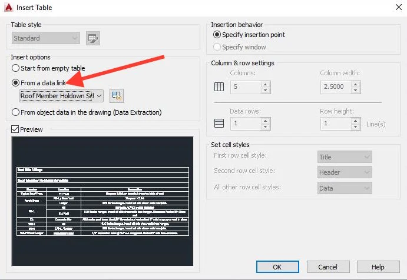Close the Insert Table dialog
The height and width of the screenshot is (280, 407).
pos(399,7)
